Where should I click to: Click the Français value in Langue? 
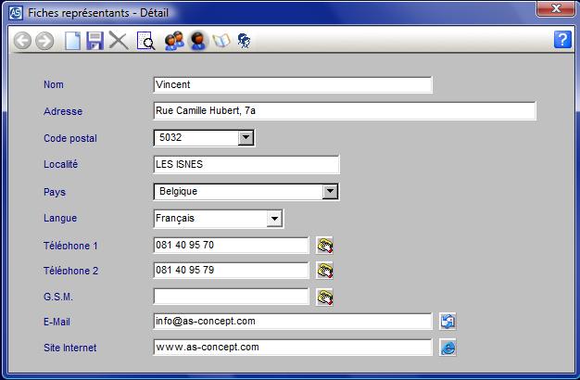coord(175,219)
